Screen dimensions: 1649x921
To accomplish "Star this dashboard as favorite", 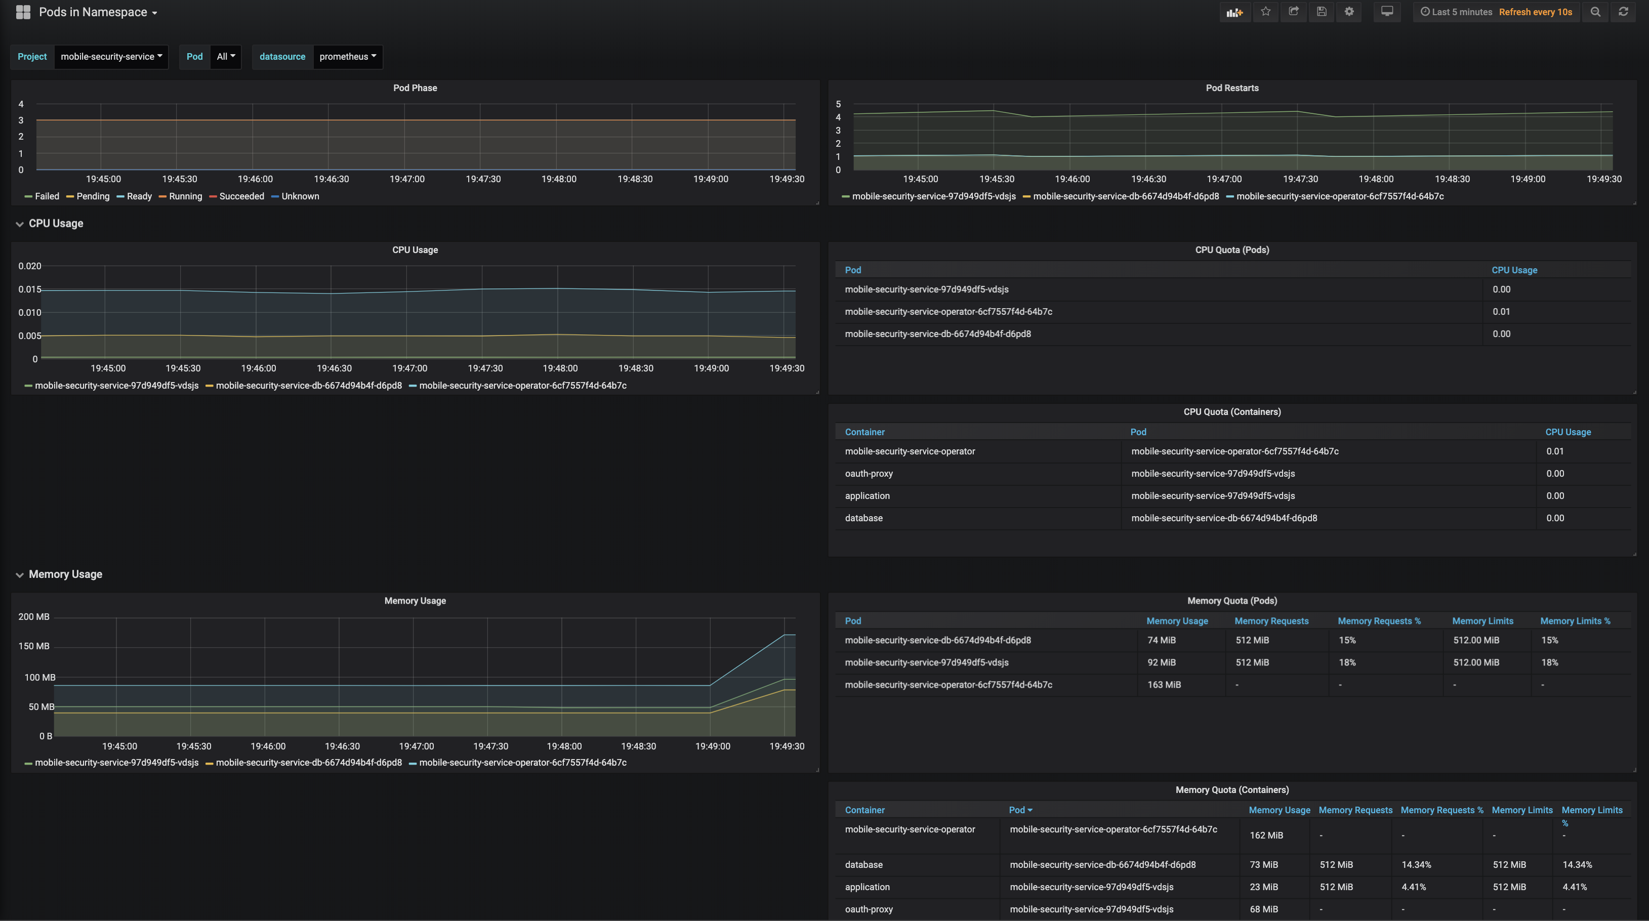I will click(1265, 12).
